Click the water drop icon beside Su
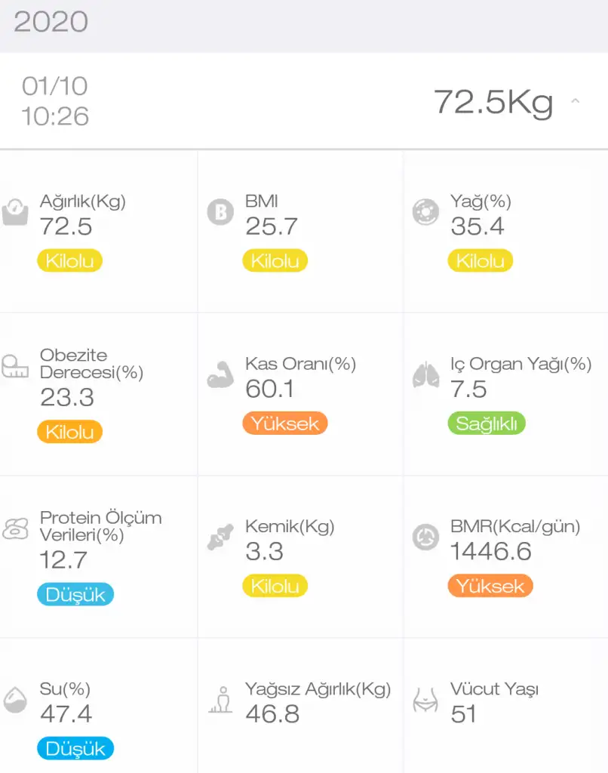This screenshot has width=608, height=773. (x=14, y=701)
